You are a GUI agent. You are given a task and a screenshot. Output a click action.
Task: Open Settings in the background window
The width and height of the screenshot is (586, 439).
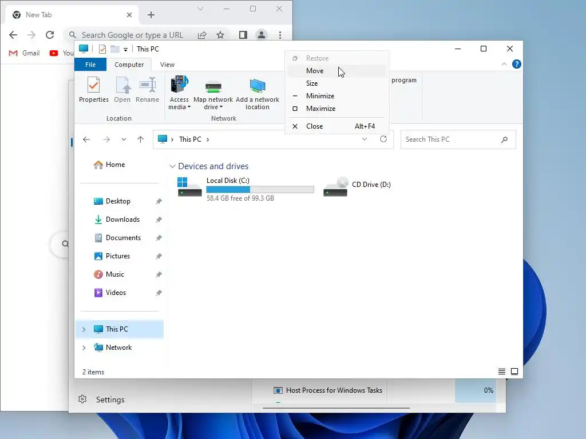tap(102, 400)
